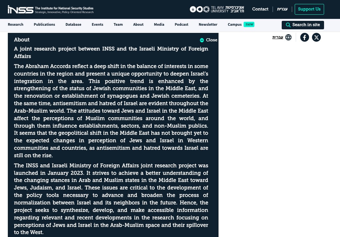Collapse the About panel with Close
The height and width of the screenshot is (237, 340).
[x=209, y=40]
